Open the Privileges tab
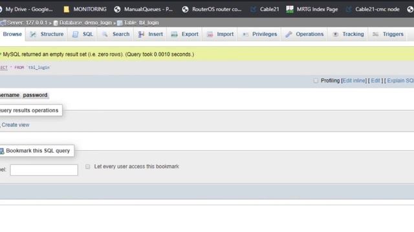Screen dimensions: 414x232 tap(259, 34)
